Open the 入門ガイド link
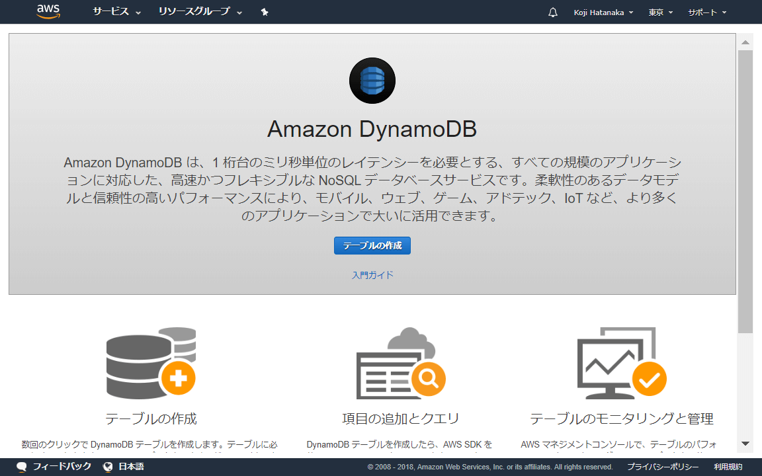The image size is (762, 476). coord(373,275)
